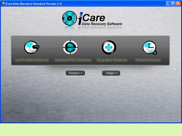Go to the Home>> button
The image size is (182, 136).
point(75,73)
